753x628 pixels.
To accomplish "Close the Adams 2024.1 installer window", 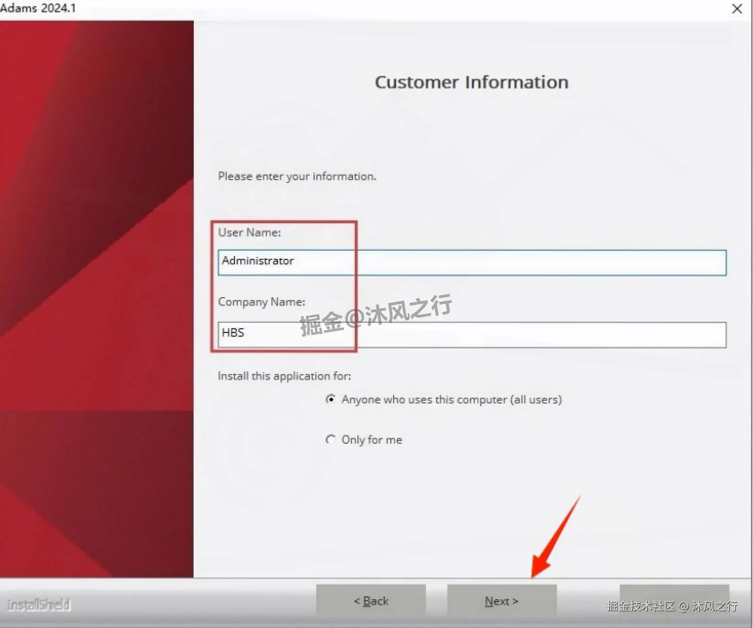I will pos(737,9).
